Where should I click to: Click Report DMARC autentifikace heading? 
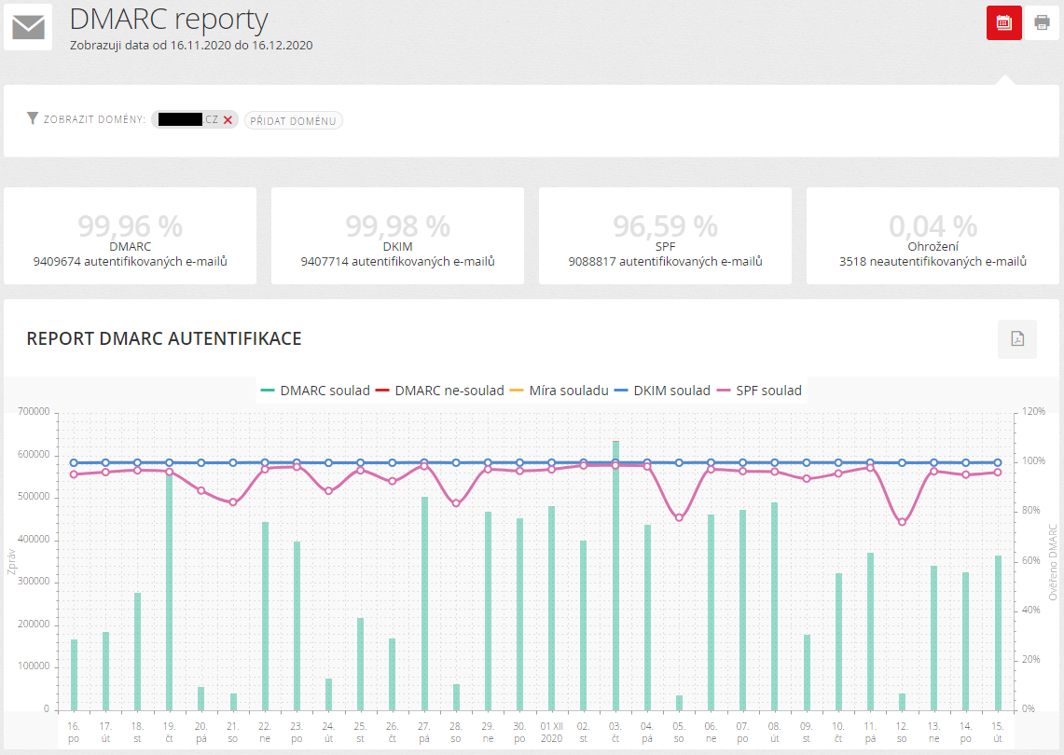pos(164,338)
